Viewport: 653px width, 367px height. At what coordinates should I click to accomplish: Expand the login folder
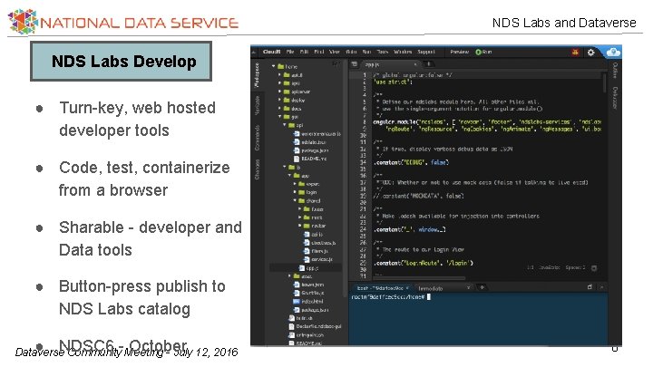point(295,192)
